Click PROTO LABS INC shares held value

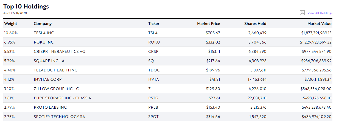click(x=258, y=107)
